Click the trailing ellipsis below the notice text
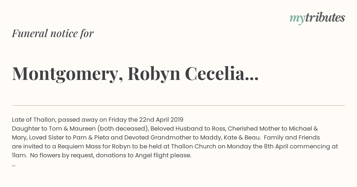Image resolution: width=357 pixels, height=187 pixels. pos(14,165)
